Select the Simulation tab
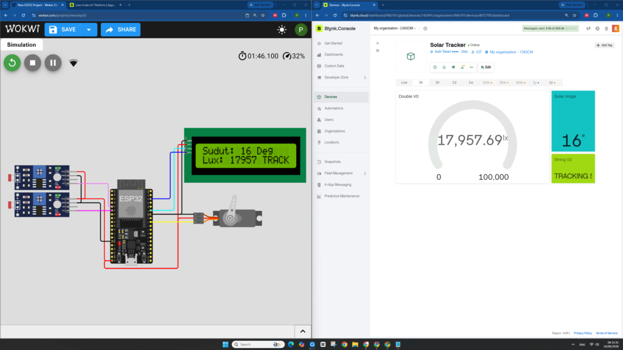This screenshot has height=350, width=623. click(21, 45)
